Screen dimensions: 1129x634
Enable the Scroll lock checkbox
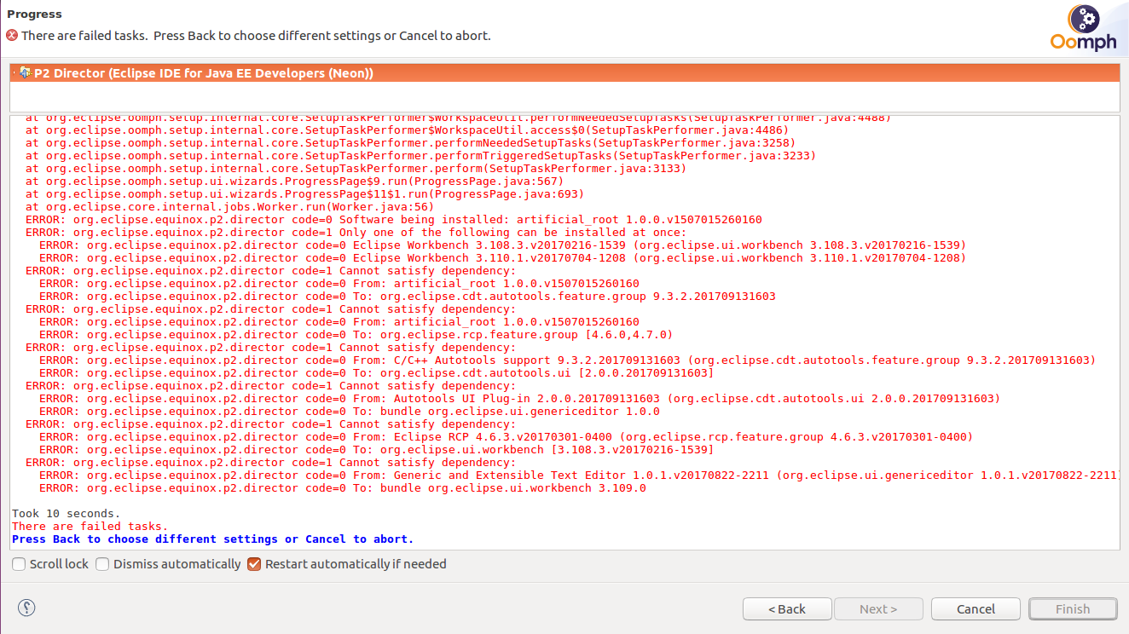pyautogui.click(x=19, y=564)
